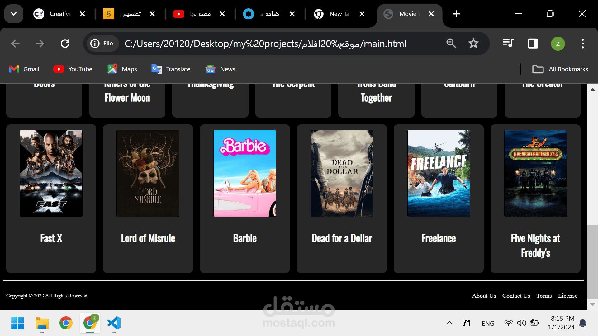Click the Barbie movie poster
598x336 pixels.
245,173
